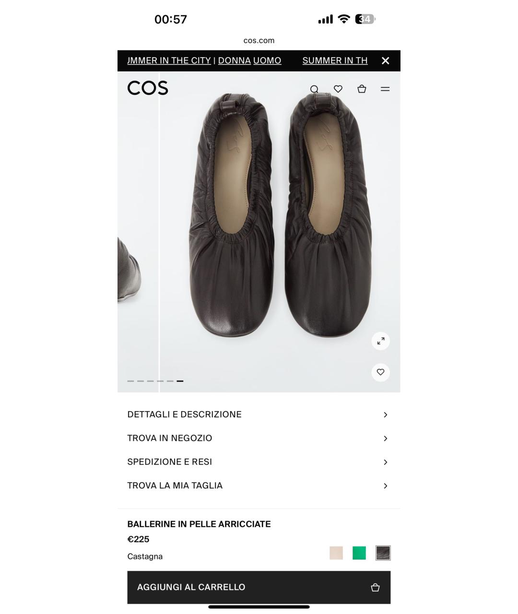Tap the cos.com address bar
This screenshot has height=614, width=518.
tap(259, 41)
